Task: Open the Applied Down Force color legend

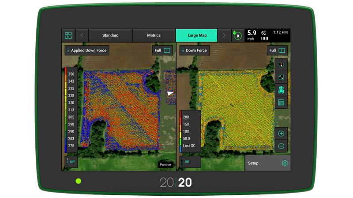Action: (x=71, y=110)
